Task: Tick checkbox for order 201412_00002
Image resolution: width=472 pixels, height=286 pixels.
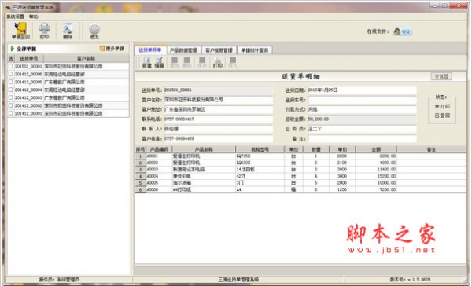Action: point(10,105)
